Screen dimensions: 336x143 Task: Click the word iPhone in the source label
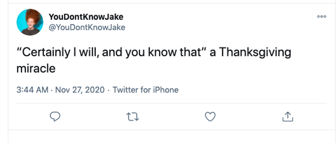tap(166, 90)
